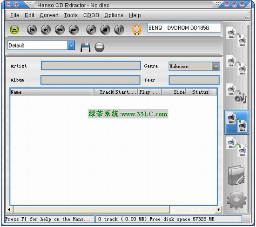Skip to the previous track

[32, 30]
